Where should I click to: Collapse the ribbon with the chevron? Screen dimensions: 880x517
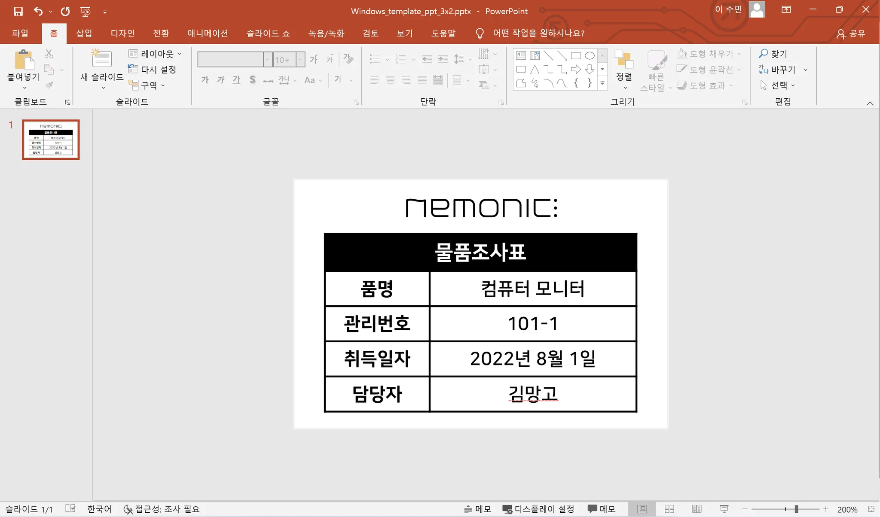coord(870,103)
